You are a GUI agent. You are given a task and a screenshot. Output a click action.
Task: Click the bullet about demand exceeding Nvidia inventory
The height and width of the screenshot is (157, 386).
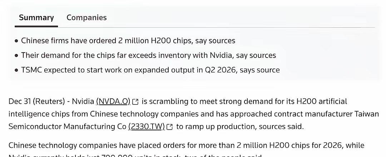click(x=148, y=55)
